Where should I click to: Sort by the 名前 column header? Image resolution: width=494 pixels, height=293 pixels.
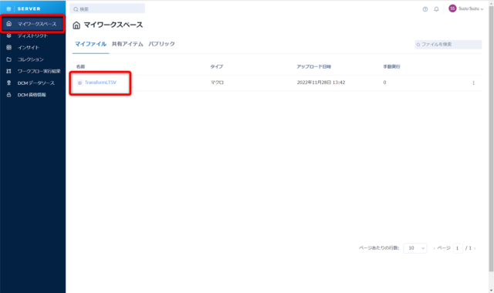(x=80, y=67)
